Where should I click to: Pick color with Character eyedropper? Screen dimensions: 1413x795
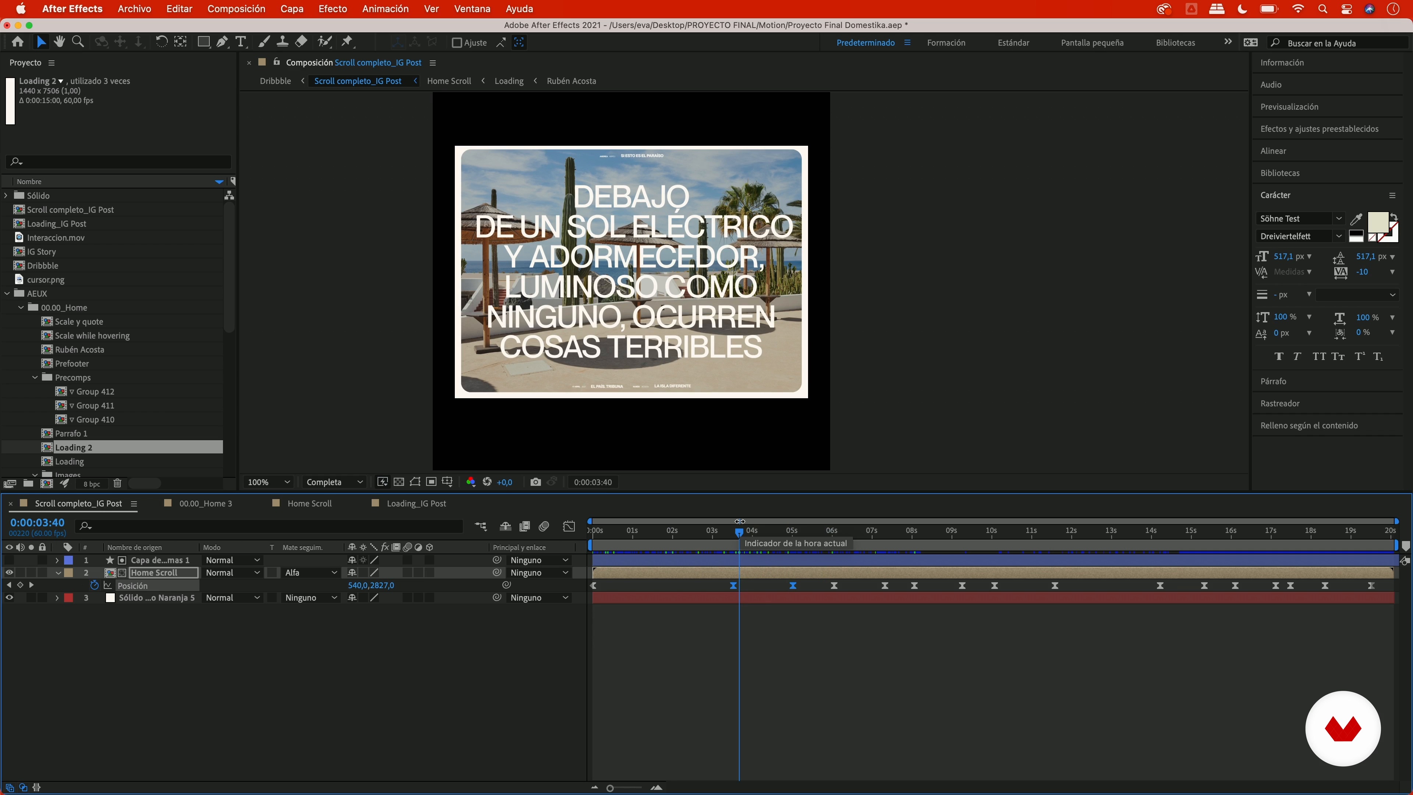pos(1356,219)
